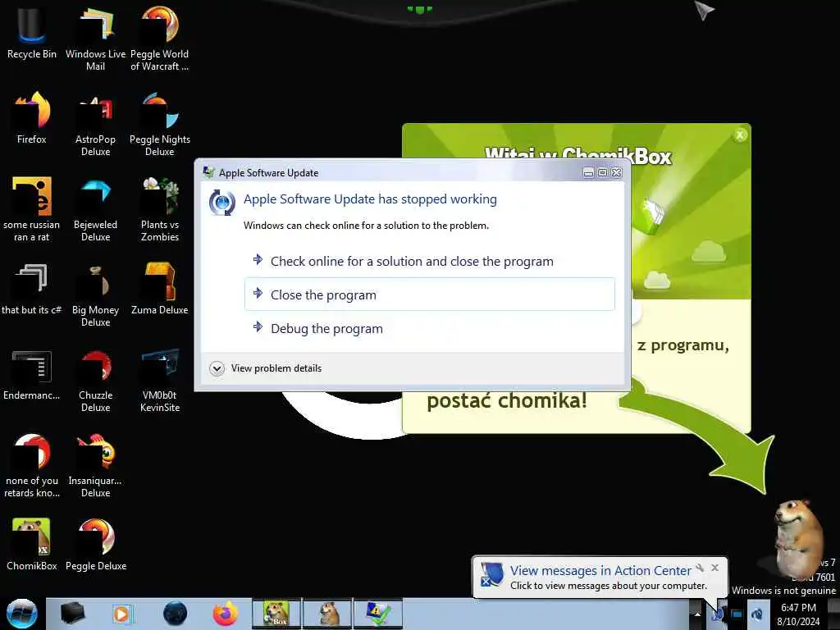Viewport: 840px width, 630px height.
Task: Click the Firefox desktop shortcut
Action: tap(32, 118)
